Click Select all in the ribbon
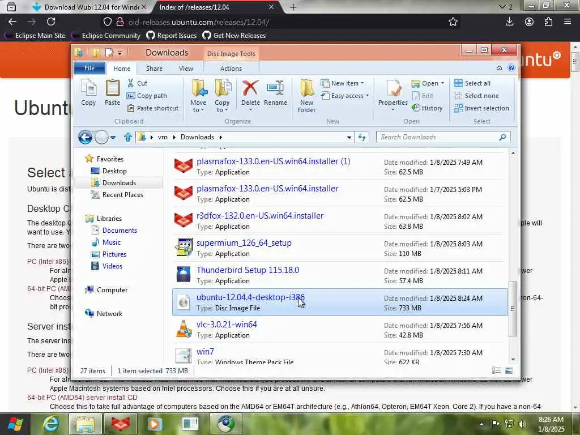Image resolution: width=580 pixels, height=435 pixels. [473, 83]
